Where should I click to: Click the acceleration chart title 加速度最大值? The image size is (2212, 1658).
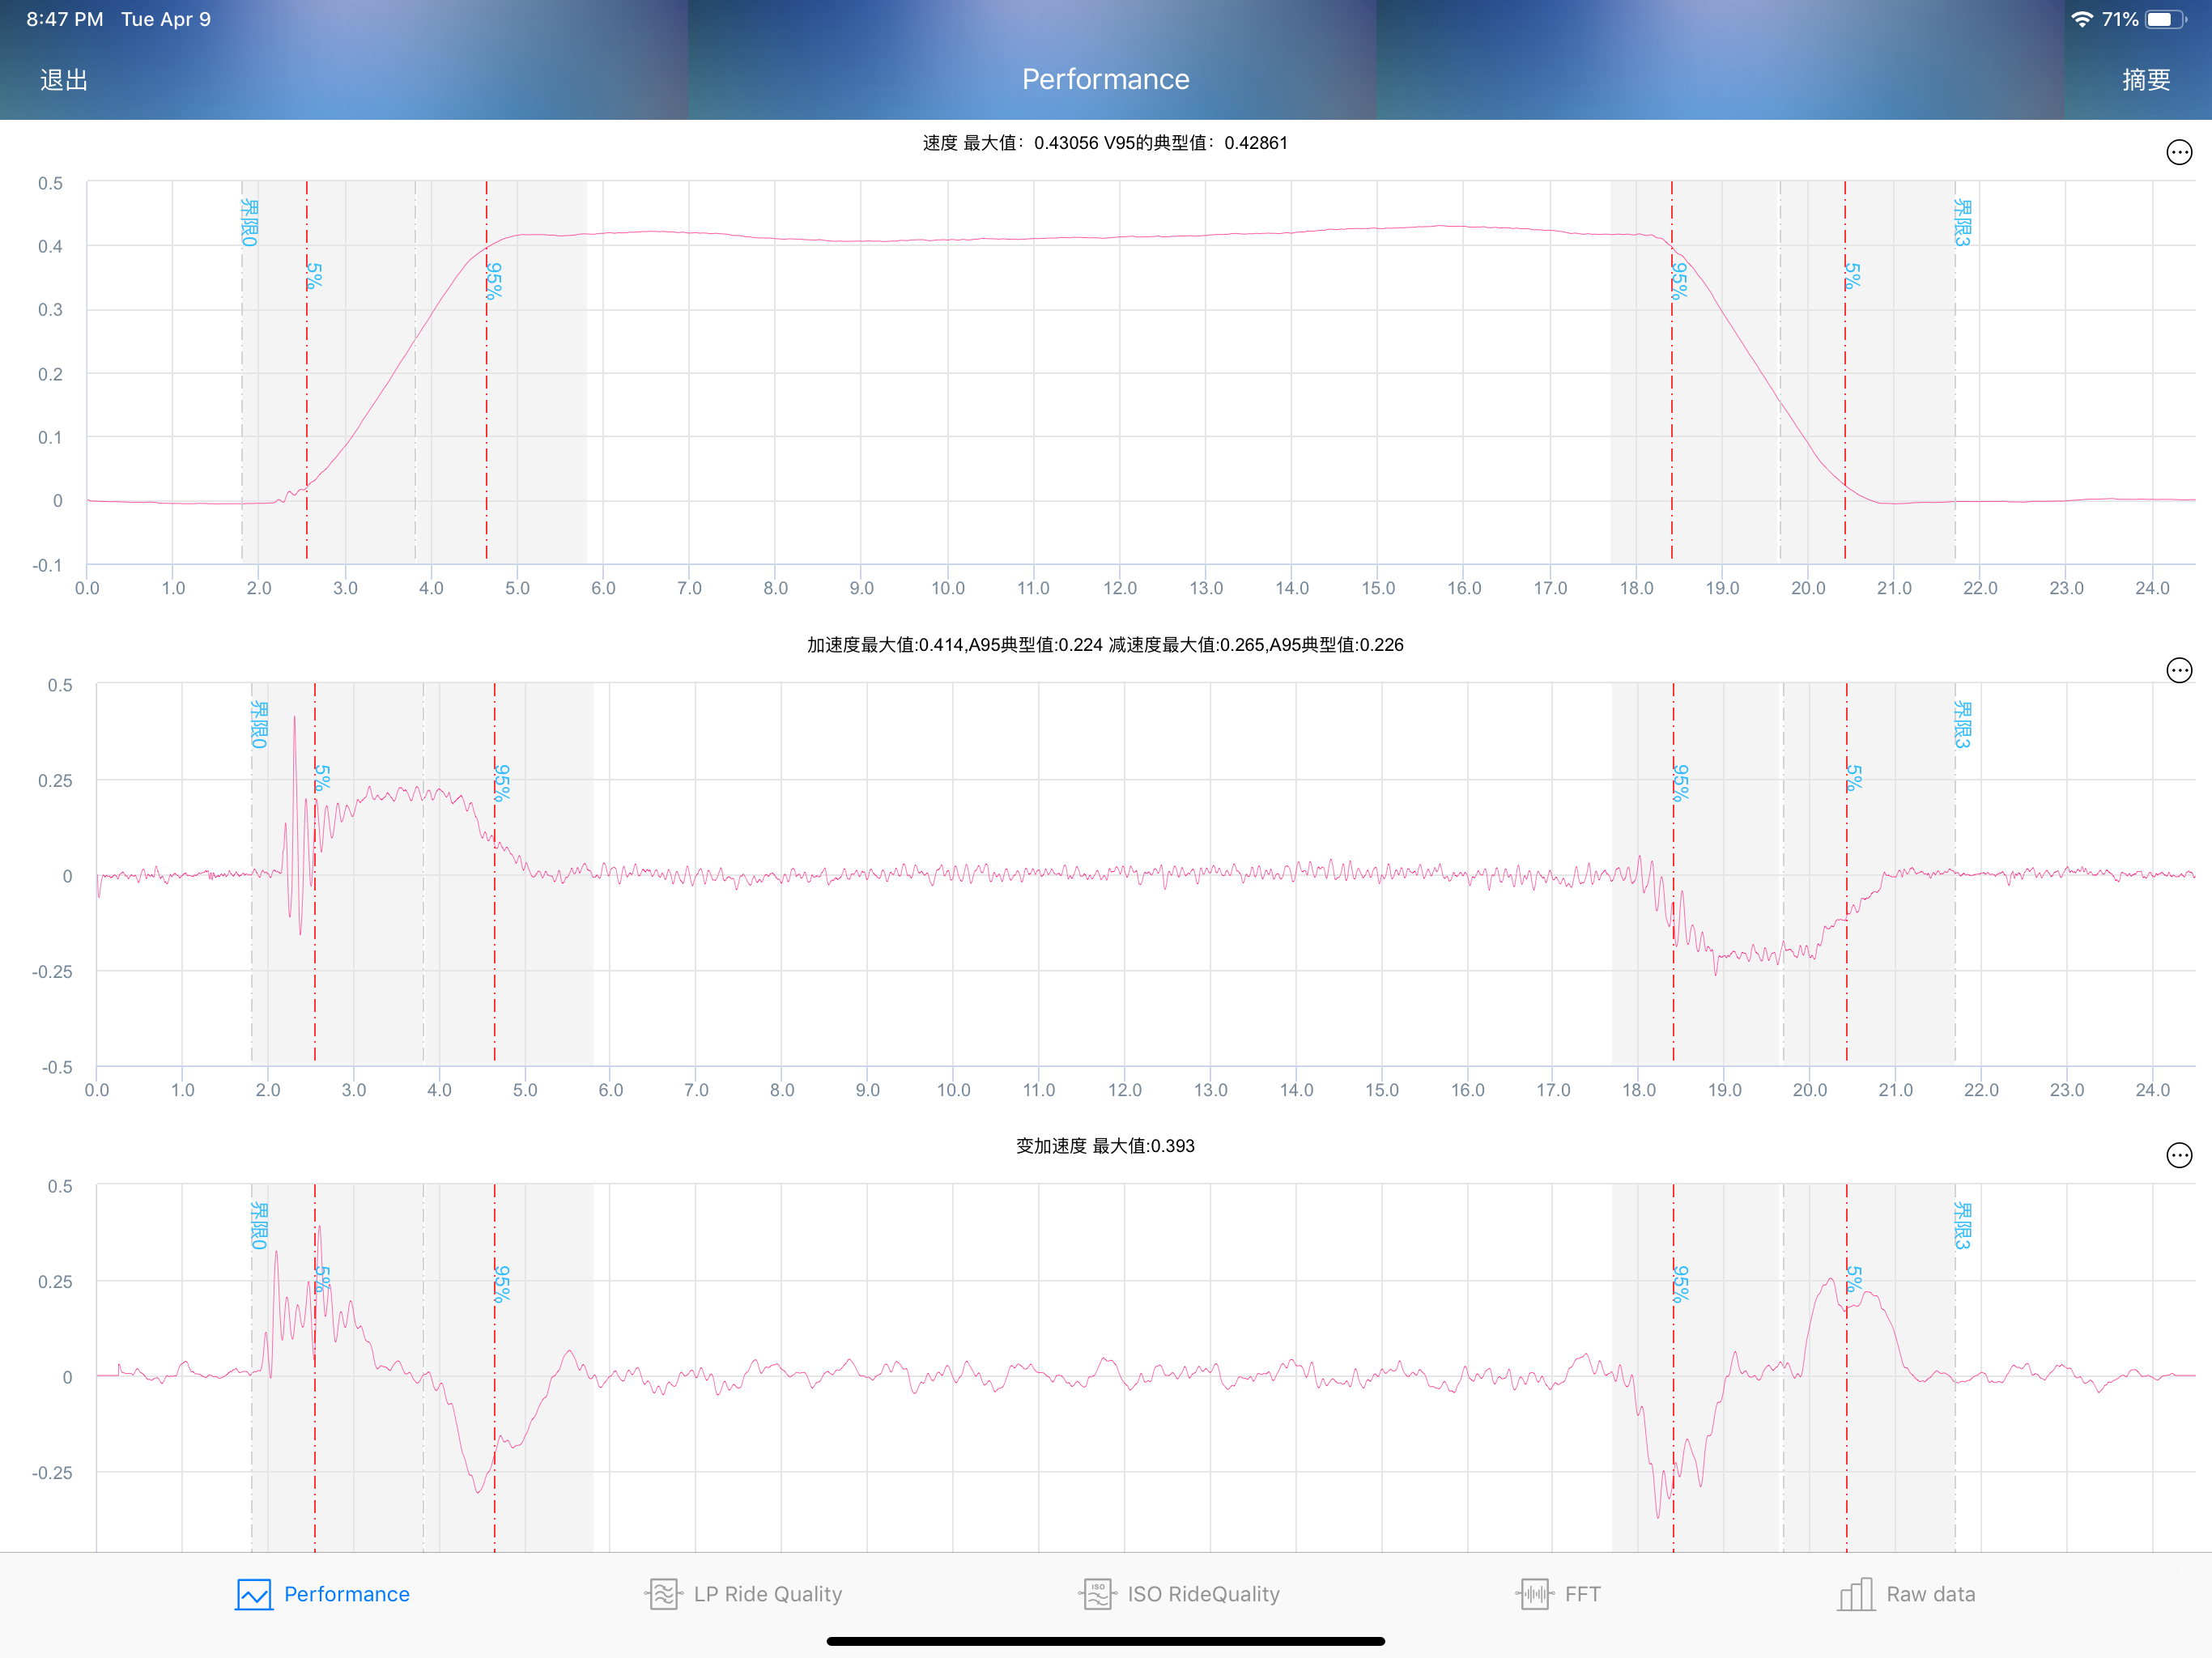click(x=1105, y=645)
